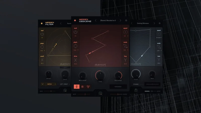The image size is (201, 113).
Task: Click the bottom mix knob in Filter
Action: (65, 90)
